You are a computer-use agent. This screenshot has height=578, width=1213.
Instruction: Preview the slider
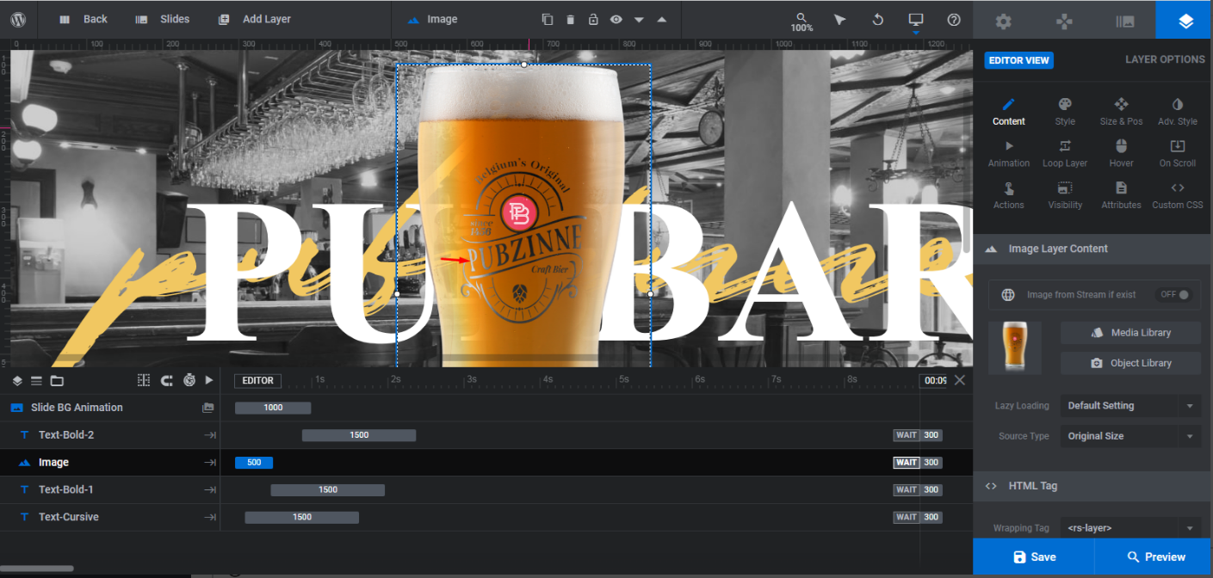tap(1155, 556)
